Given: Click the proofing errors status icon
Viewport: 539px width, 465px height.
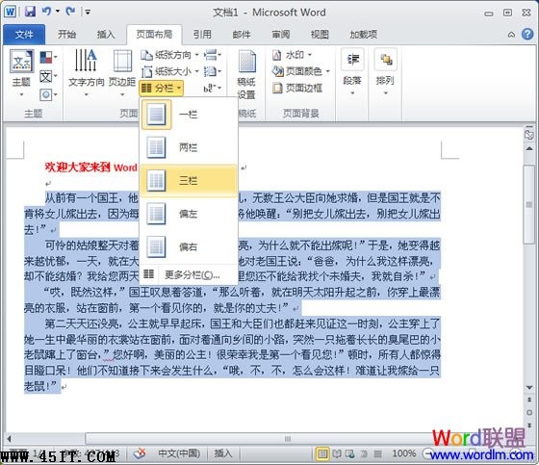Looking at the screenshot, I should click(x=140, y=453).
